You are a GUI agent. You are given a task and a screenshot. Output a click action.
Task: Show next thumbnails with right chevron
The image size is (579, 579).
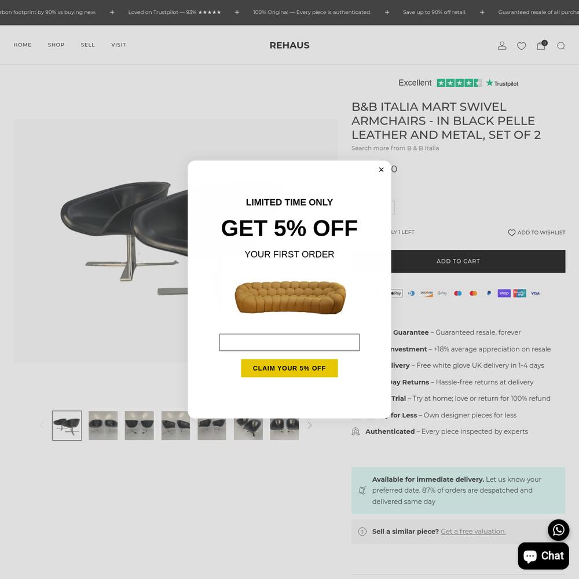[x=309, y=426]
